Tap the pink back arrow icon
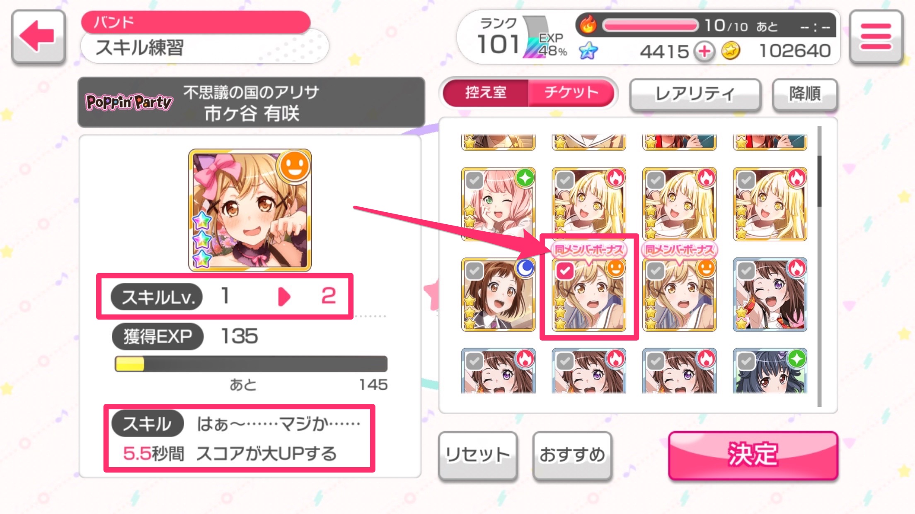This screenshot has height=514, width=915. [x=38, y=36]
